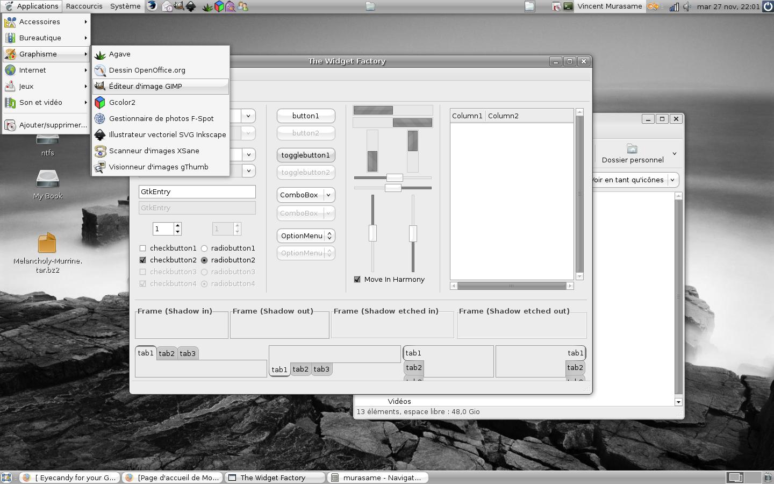Click the XSane scanner icon in submenu
This screenshot has height=484, width=774.
coord(100,151)
